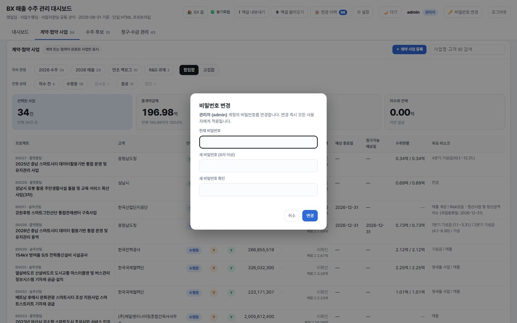Open 엑셀 불러오기 import
Image resolution: width=517 pixels, height=323 pixels.
point(289,12)
